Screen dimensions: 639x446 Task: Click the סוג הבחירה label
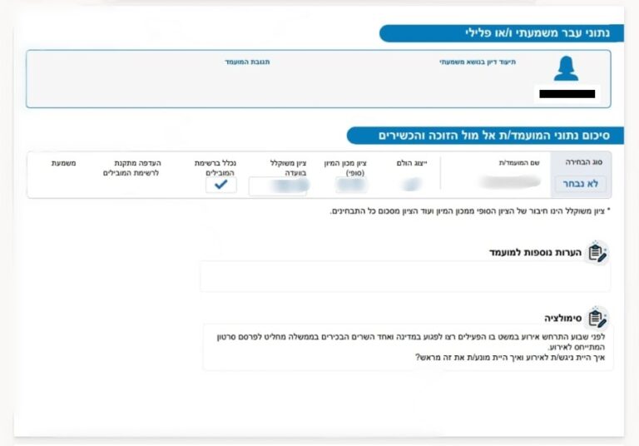tap(584, 162)
